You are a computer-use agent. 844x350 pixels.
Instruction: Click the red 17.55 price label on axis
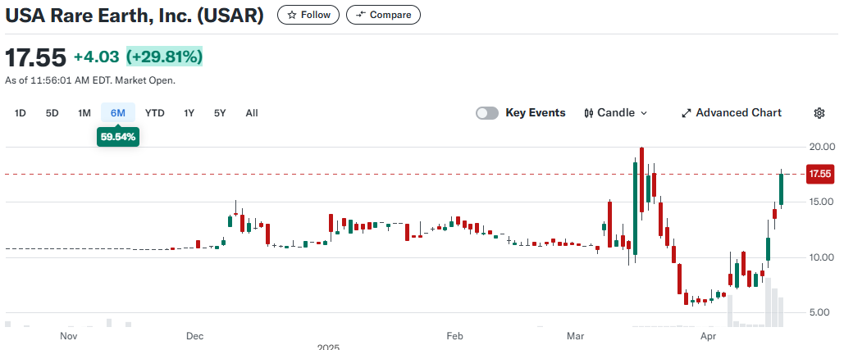click(820, 175)
